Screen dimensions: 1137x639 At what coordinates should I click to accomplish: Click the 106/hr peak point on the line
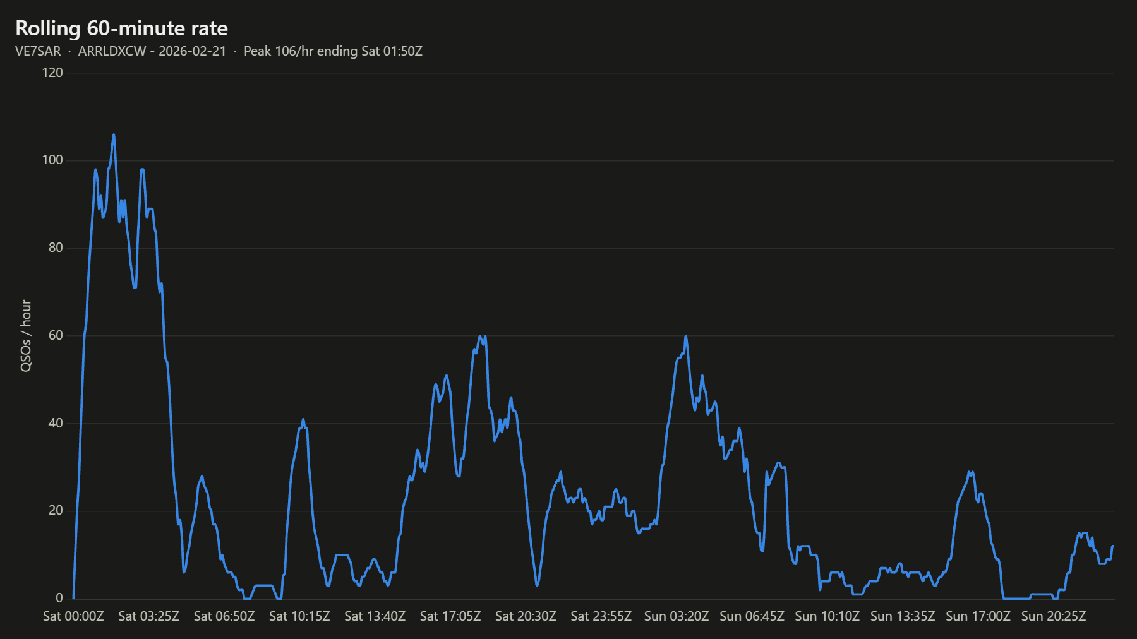114,134
